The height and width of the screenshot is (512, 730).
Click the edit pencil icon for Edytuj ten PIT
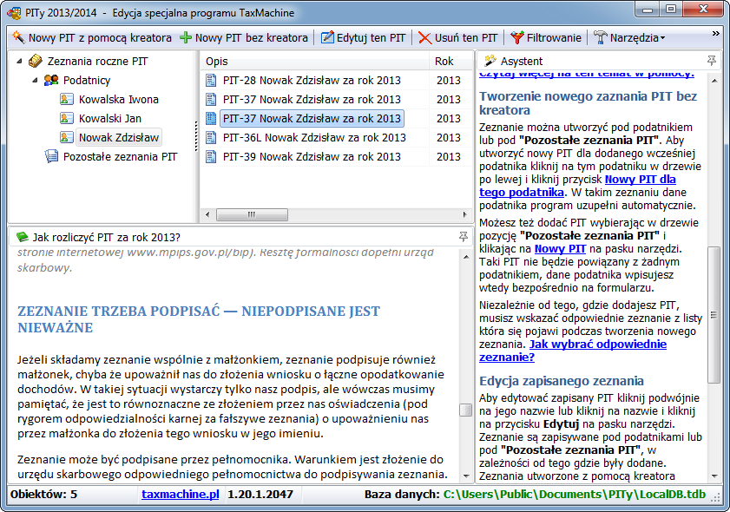[328, 37]
